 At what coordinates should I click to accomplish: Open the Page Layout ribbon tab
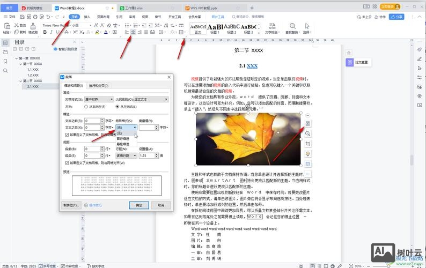(x=103, y=17)
